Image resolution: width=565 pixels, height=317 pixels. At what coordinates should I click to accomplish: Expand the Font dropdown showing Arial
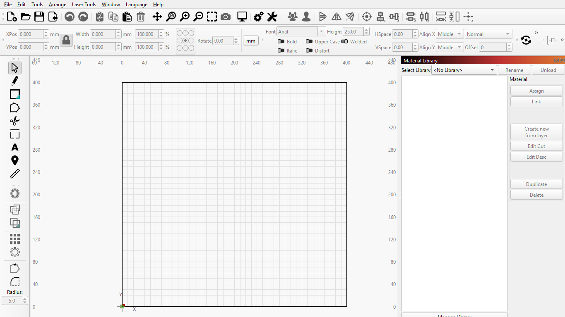[x=301, y=32]
